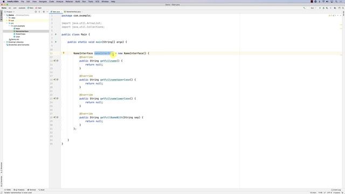Click the example breadcrumb in navigation bar
The width and height of the screenshot is (345, 194).
click(22, 8)
